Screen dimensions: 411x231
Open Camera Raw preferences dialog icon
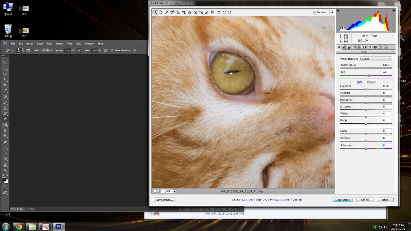point(218,12)
